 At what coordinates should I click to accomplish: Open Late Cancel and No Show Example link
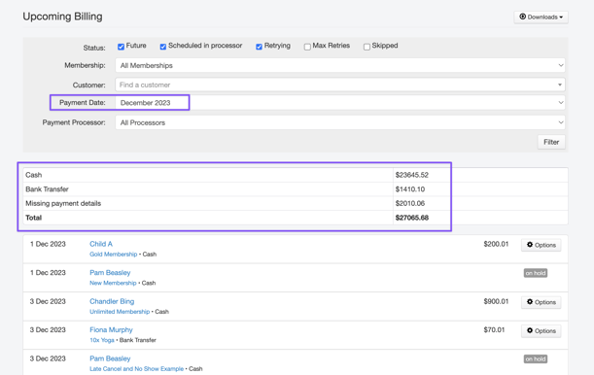[136, 369]
